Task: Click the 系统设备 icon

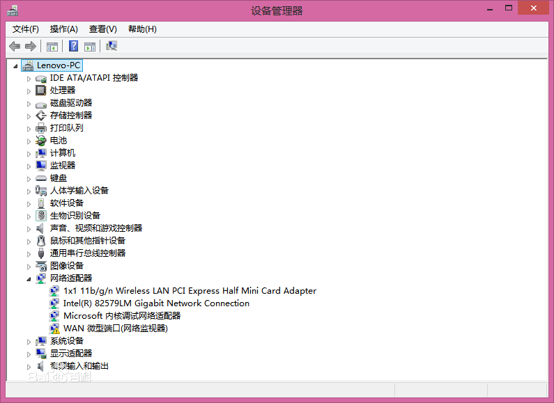Action: [x=41, y=341]
